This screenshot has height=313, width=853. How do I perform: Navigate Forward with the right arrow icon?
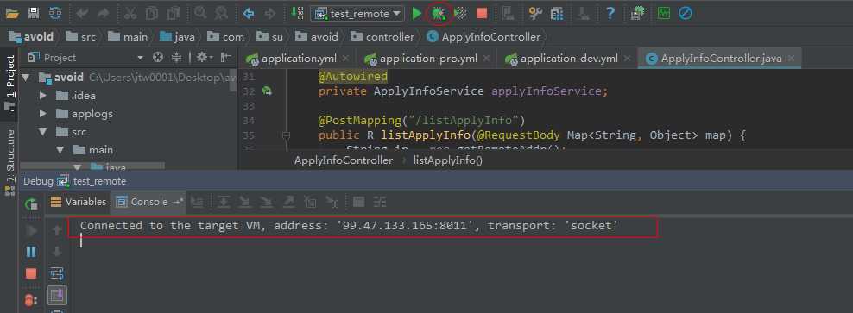coord(269,13)
